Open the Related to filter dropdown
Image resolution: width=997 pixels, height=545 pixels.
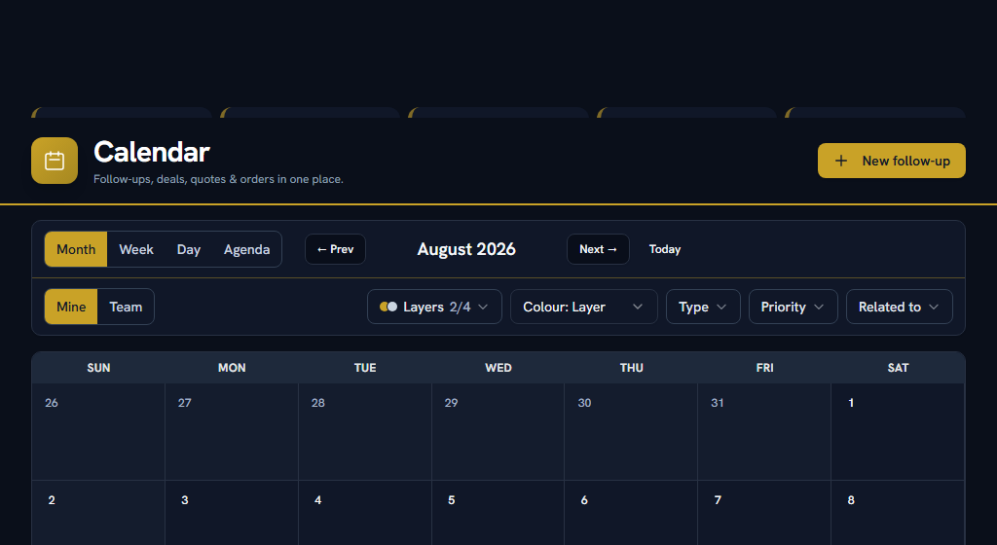pos(899,307)
